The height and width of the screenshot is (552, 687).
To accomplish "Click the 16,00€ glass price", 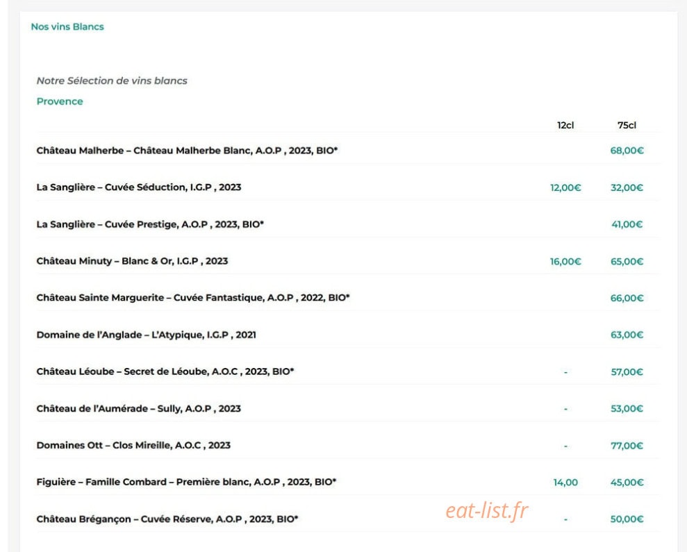I will click(565, 262).
